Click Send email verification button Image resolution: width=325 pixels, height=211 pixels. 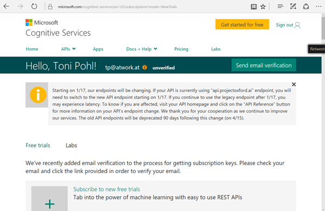pyautogui.click(x=264, y=65)
